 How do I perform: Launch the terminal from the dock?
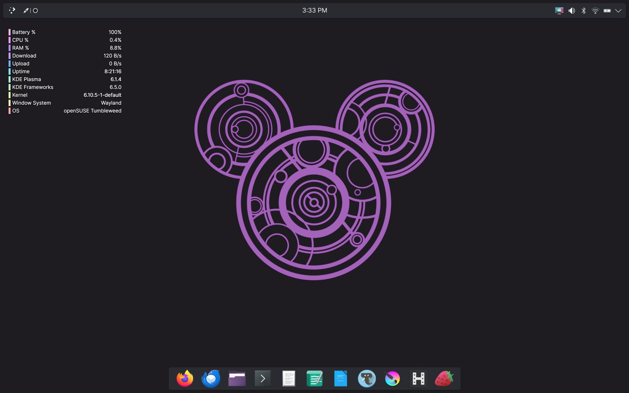(x=263, y=379)
